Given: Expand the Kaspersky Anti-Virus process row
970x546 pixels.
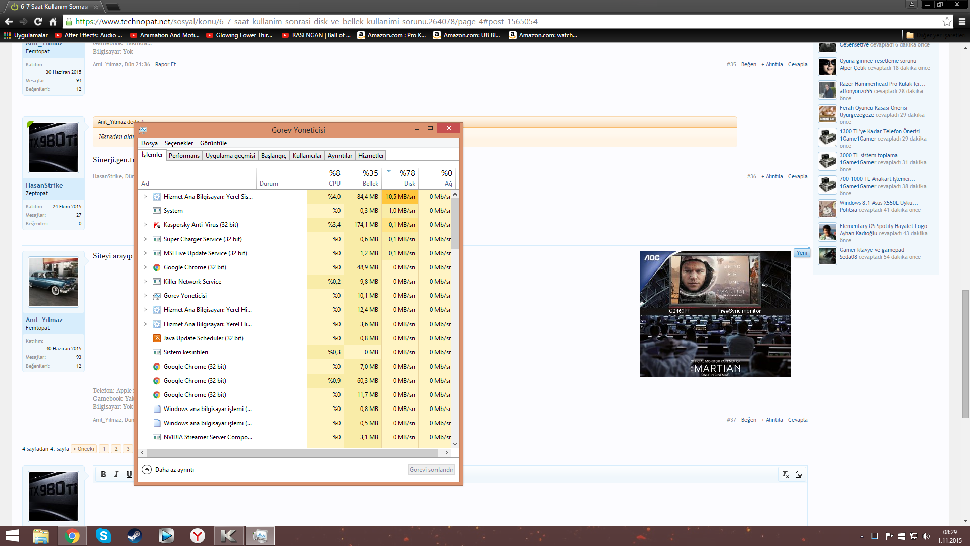Looking at the screenshot, I should click(145, 225).
